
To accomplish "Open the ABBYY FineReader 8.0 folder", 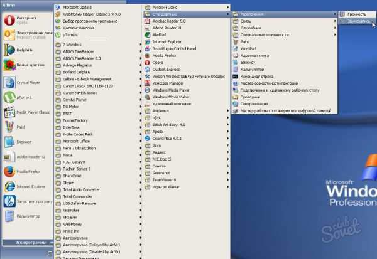I will point(97,58).
